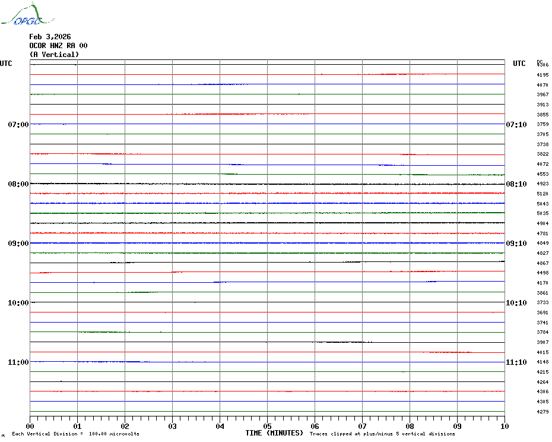Image resolution: width=552 pixels, height=442 pixels.
Task: Click the DC value '4279'
Action: coord(543,412)
